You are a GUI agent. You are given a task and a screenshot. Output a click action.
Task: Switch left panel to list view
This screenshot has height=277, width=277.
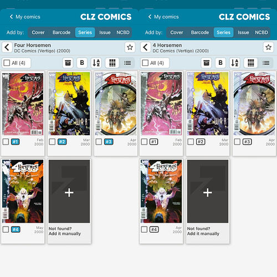coord(127,63)
